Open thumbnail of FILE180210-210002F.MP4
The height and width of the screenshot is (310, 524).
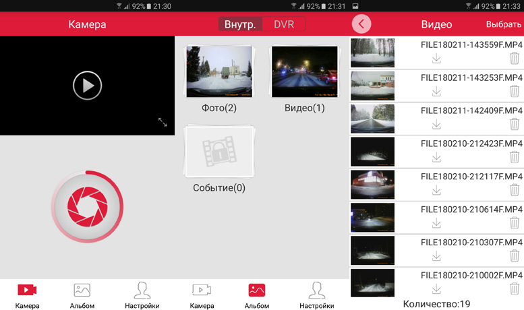tap(372, 283)
